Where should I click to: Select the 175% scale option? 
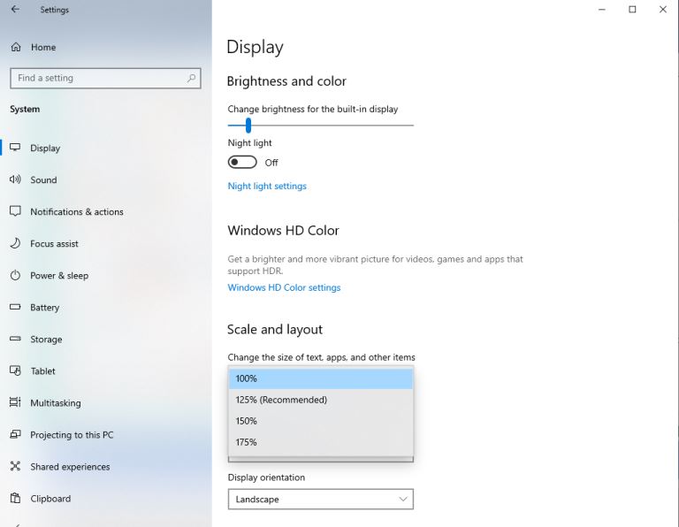[x=320, y=442]
